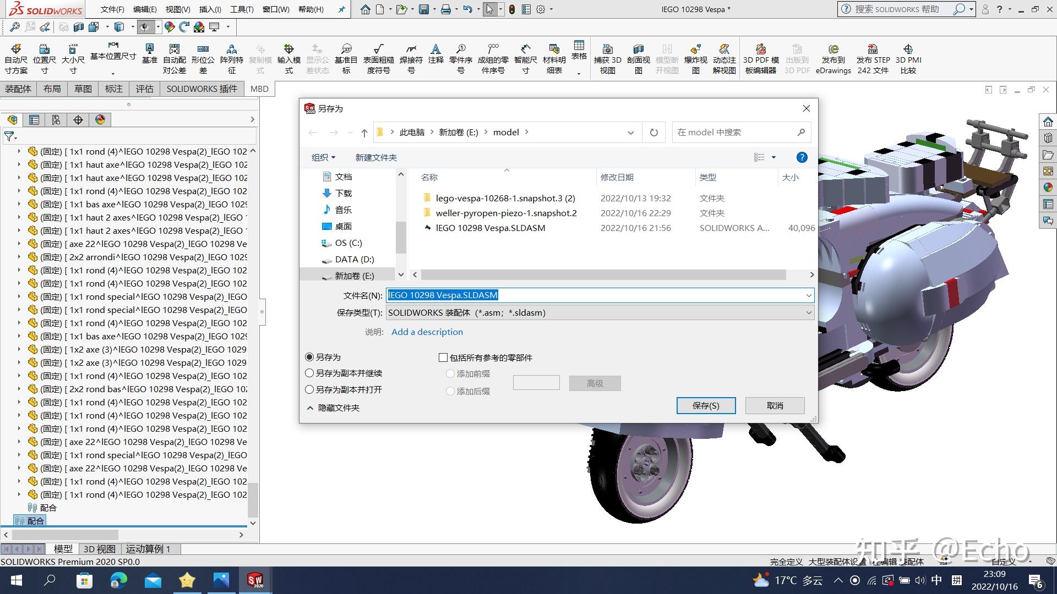Click the 在 model 中搜索 search box
1057x594 pixels.
(741, 133)
